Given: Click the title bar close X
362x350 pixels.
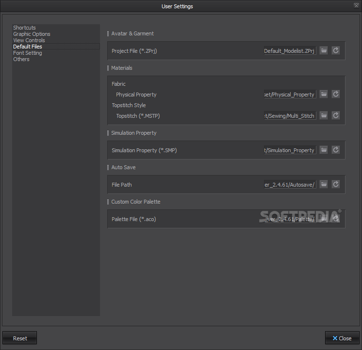Looking at the screenshot, I should point(356,5).
